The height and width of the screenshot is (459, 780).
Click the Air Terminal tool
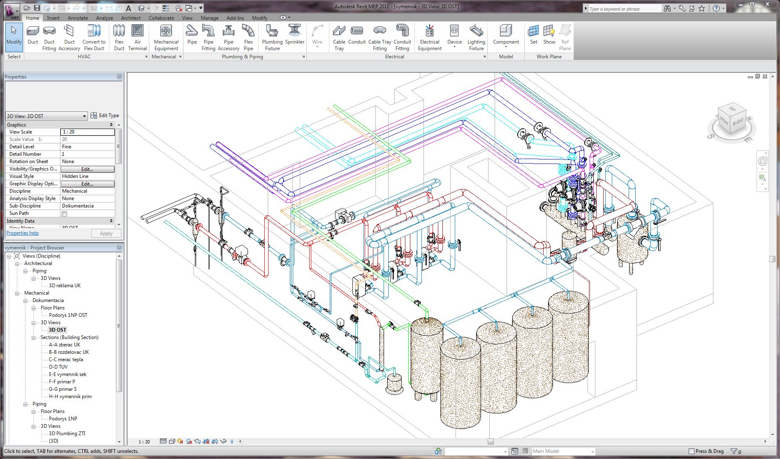click(137, 37)
